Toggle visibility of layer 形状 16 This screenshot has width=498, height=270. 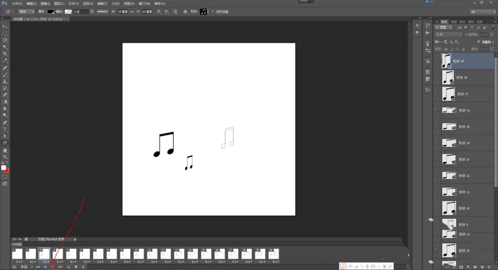(x=437, y=110)
